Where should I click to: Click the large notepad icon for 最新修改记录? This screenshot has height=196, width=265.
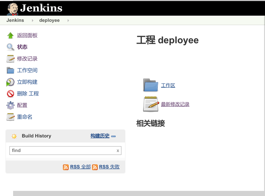coord(151,104)
